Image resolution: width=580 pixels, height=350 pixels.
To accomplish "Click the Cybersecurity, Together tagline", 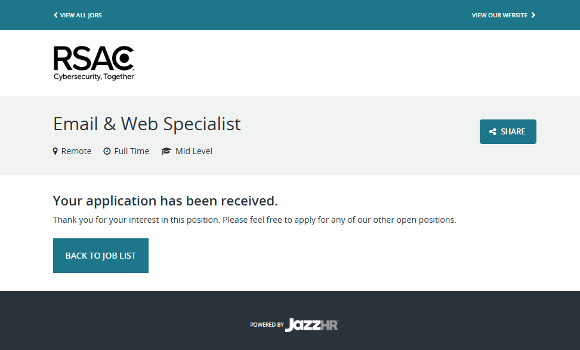I will pyautogui.click(x=94, y=77).
